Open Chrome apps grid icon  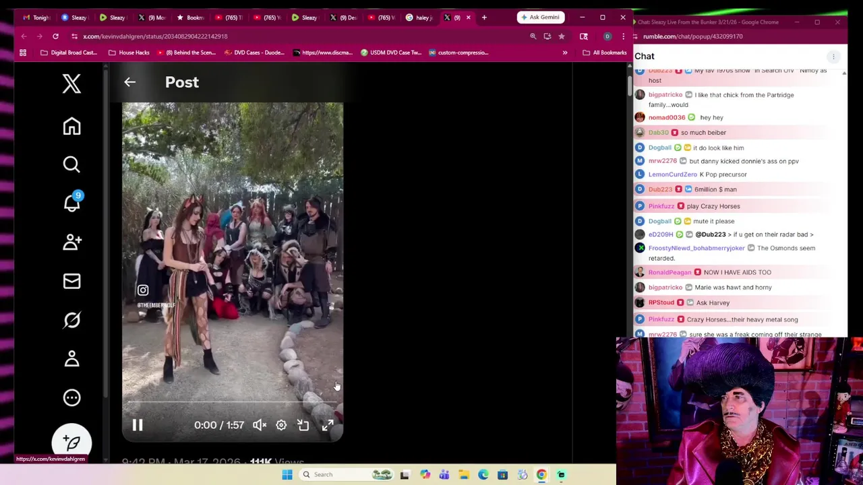23,53
